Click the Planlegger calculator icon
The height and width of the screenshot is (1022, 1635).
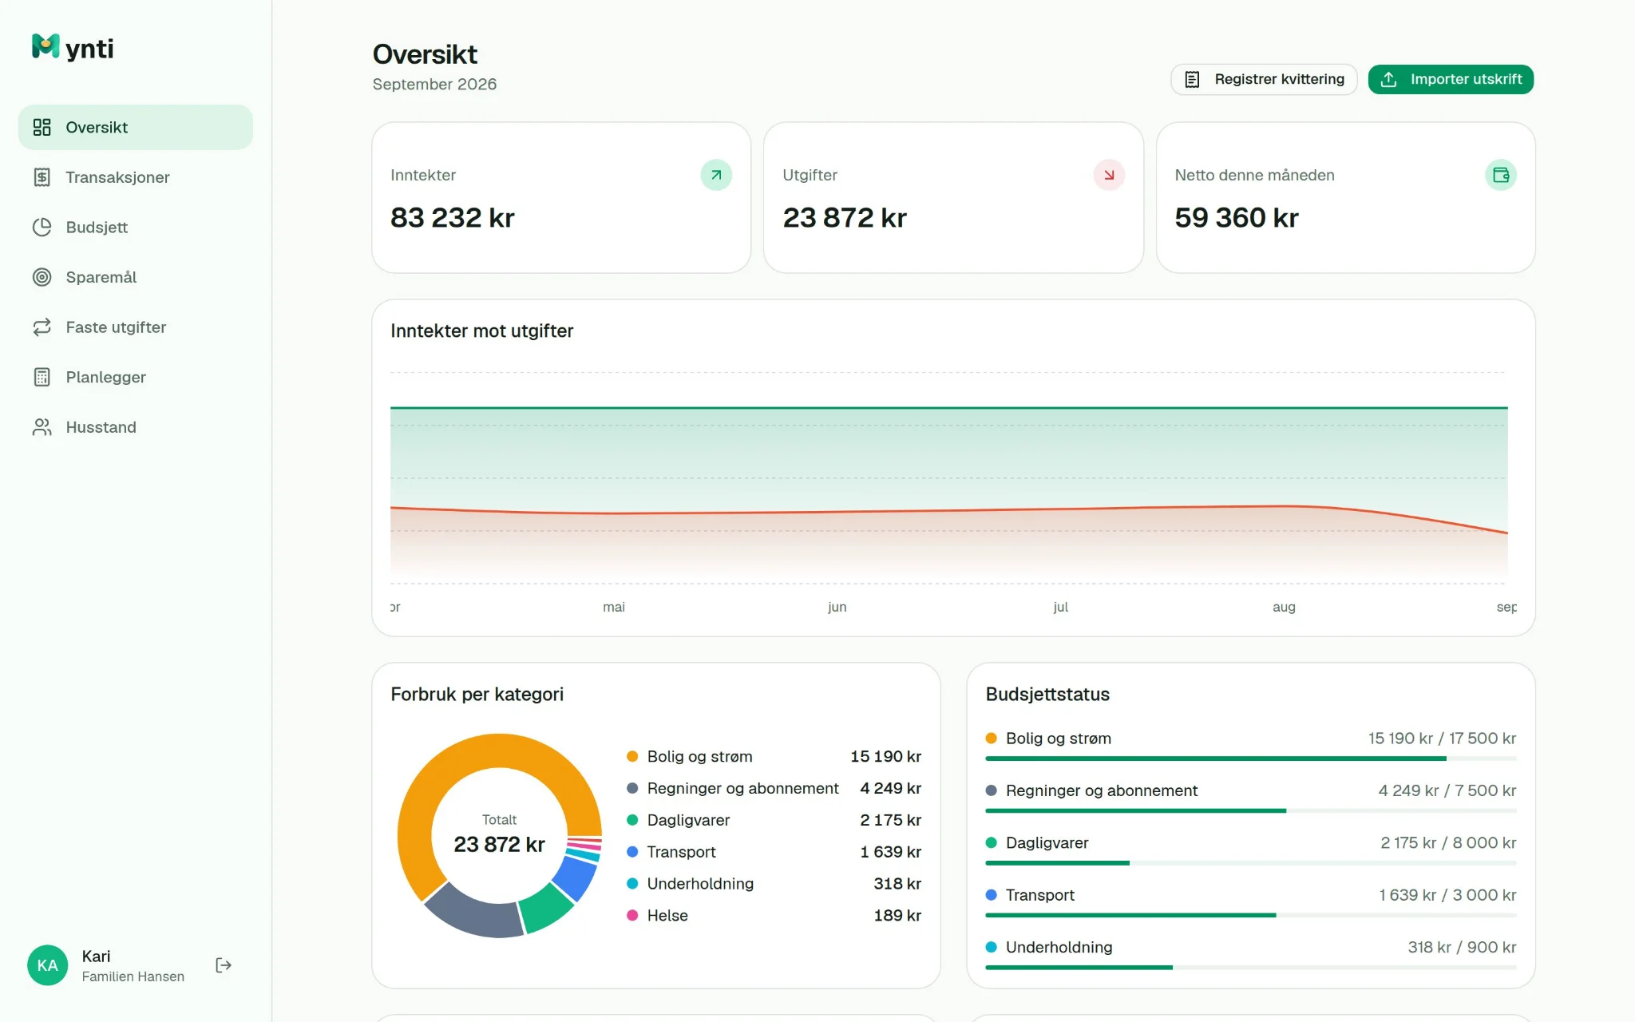point(42,377)
